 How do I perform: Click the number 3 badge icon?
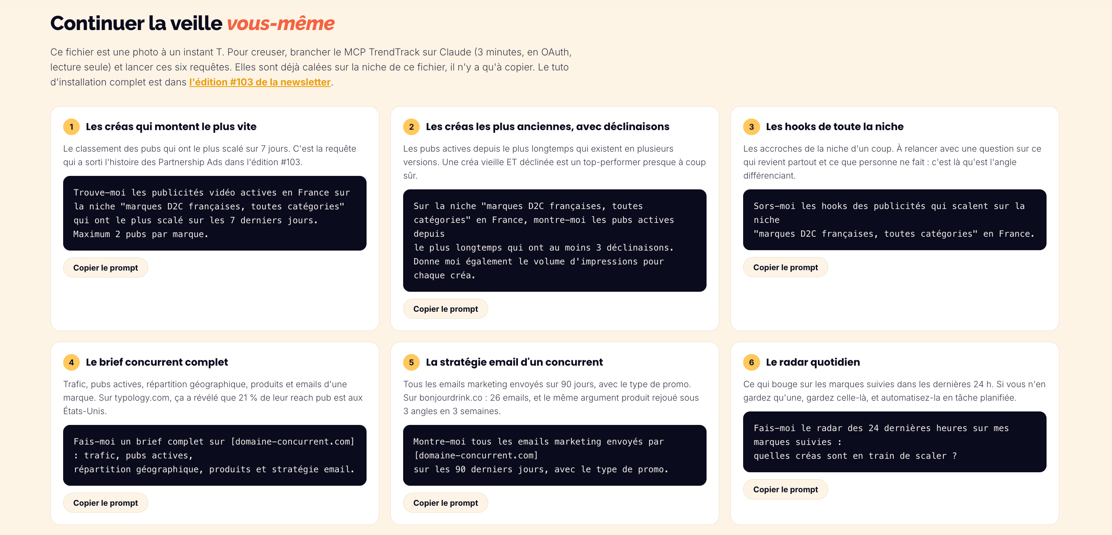752,127
